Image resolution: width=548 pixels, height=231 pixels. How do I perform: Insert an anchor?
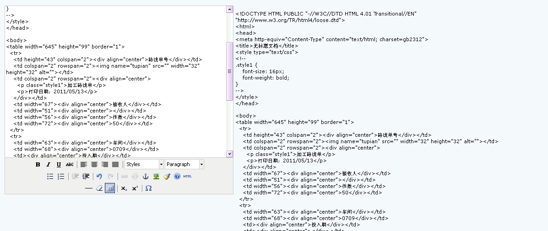[x=146, y=177]
